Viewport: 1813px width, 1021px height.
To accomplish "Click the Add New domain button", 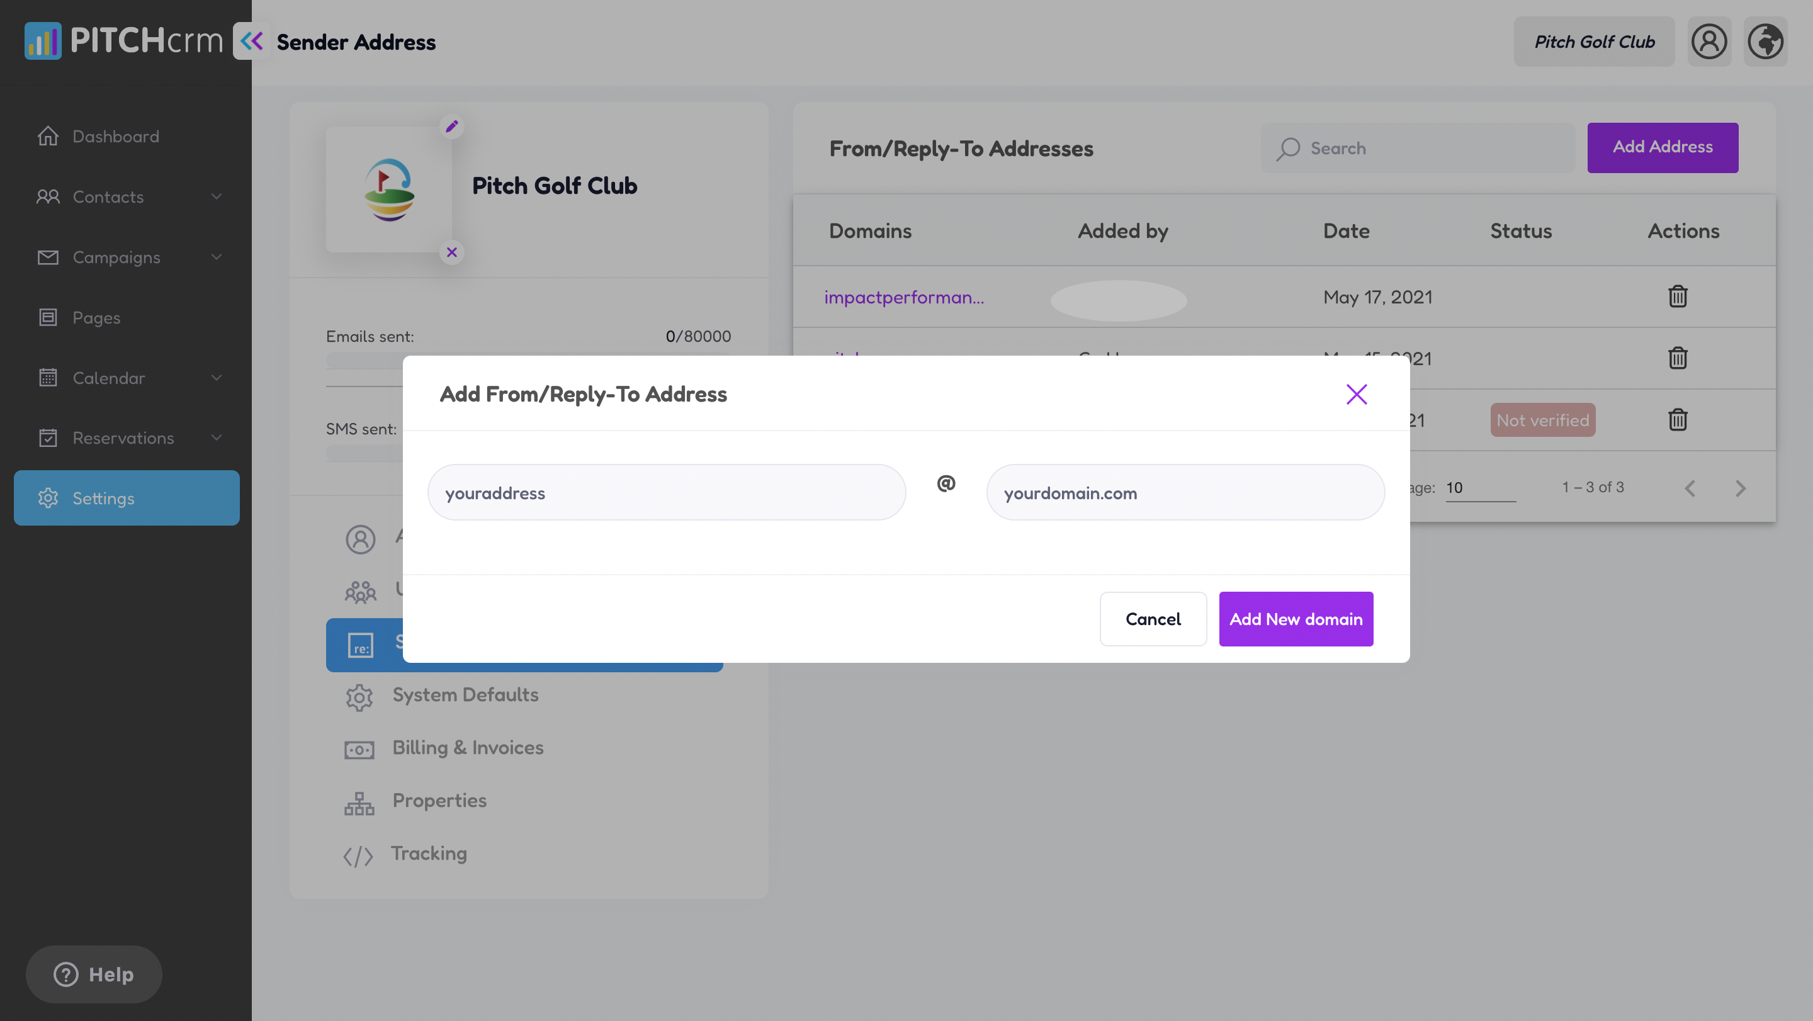I will [1296, 619].
